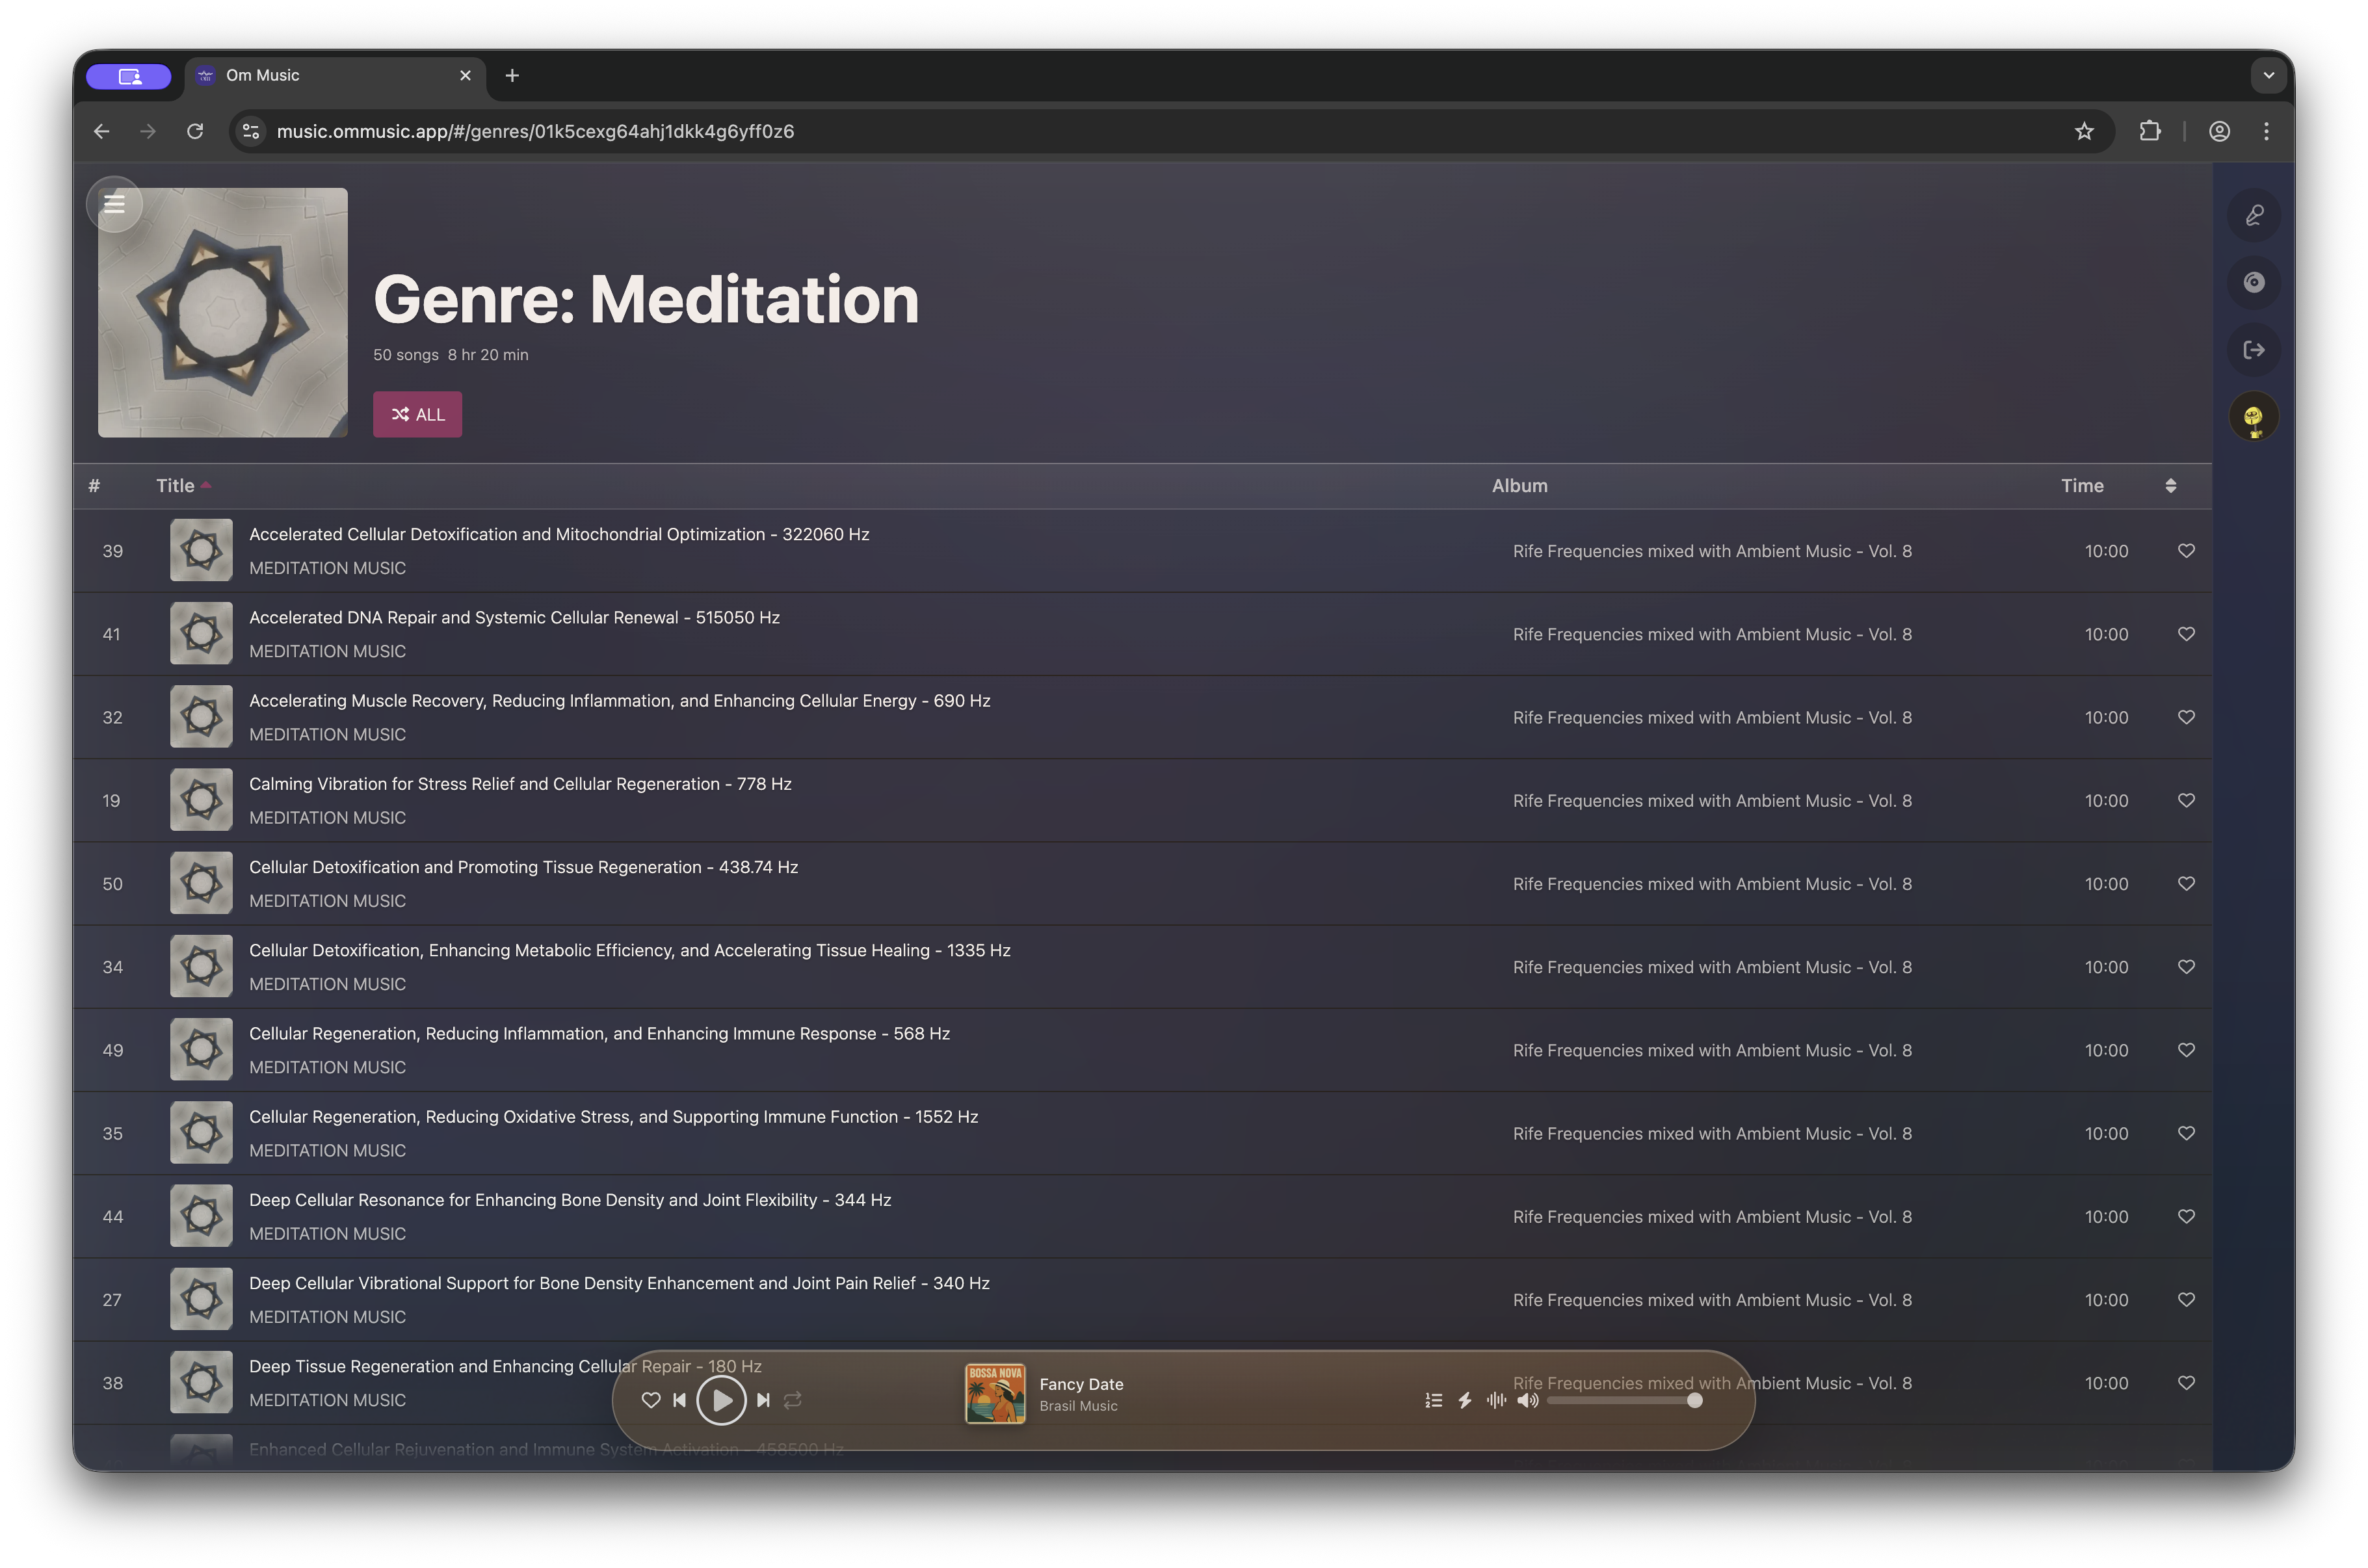Adjust the volume slider in player bar

pyautogui.click(x=1620, y=1400)
